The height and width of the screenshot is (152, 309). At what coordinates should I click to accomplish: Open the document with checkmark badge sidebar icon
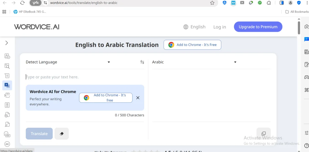7,105
